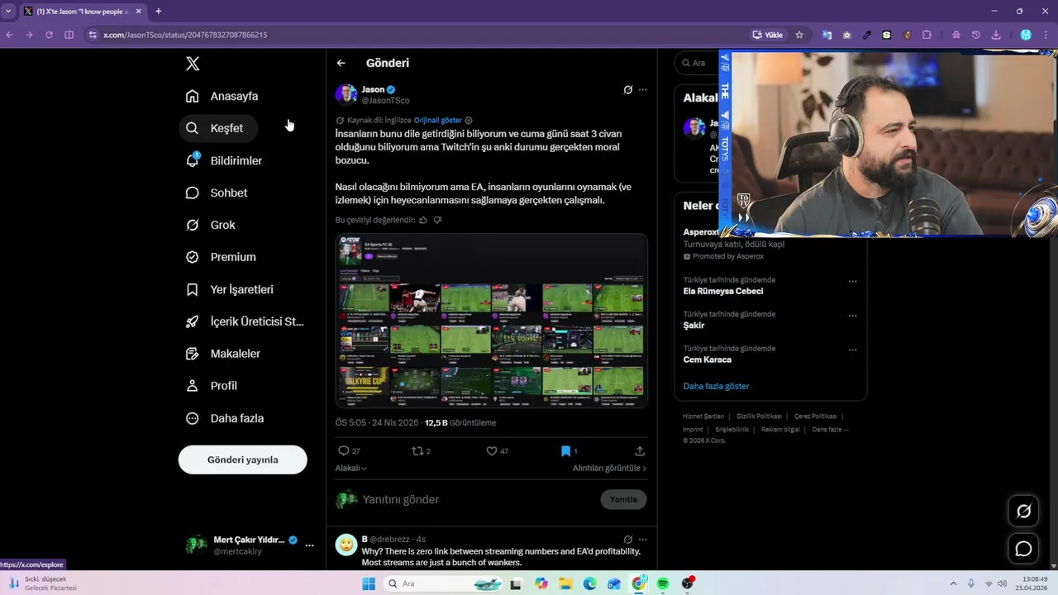1058x595 pixels.
Task: Open the tab search dropdown arrow
Action: [8, 11]
